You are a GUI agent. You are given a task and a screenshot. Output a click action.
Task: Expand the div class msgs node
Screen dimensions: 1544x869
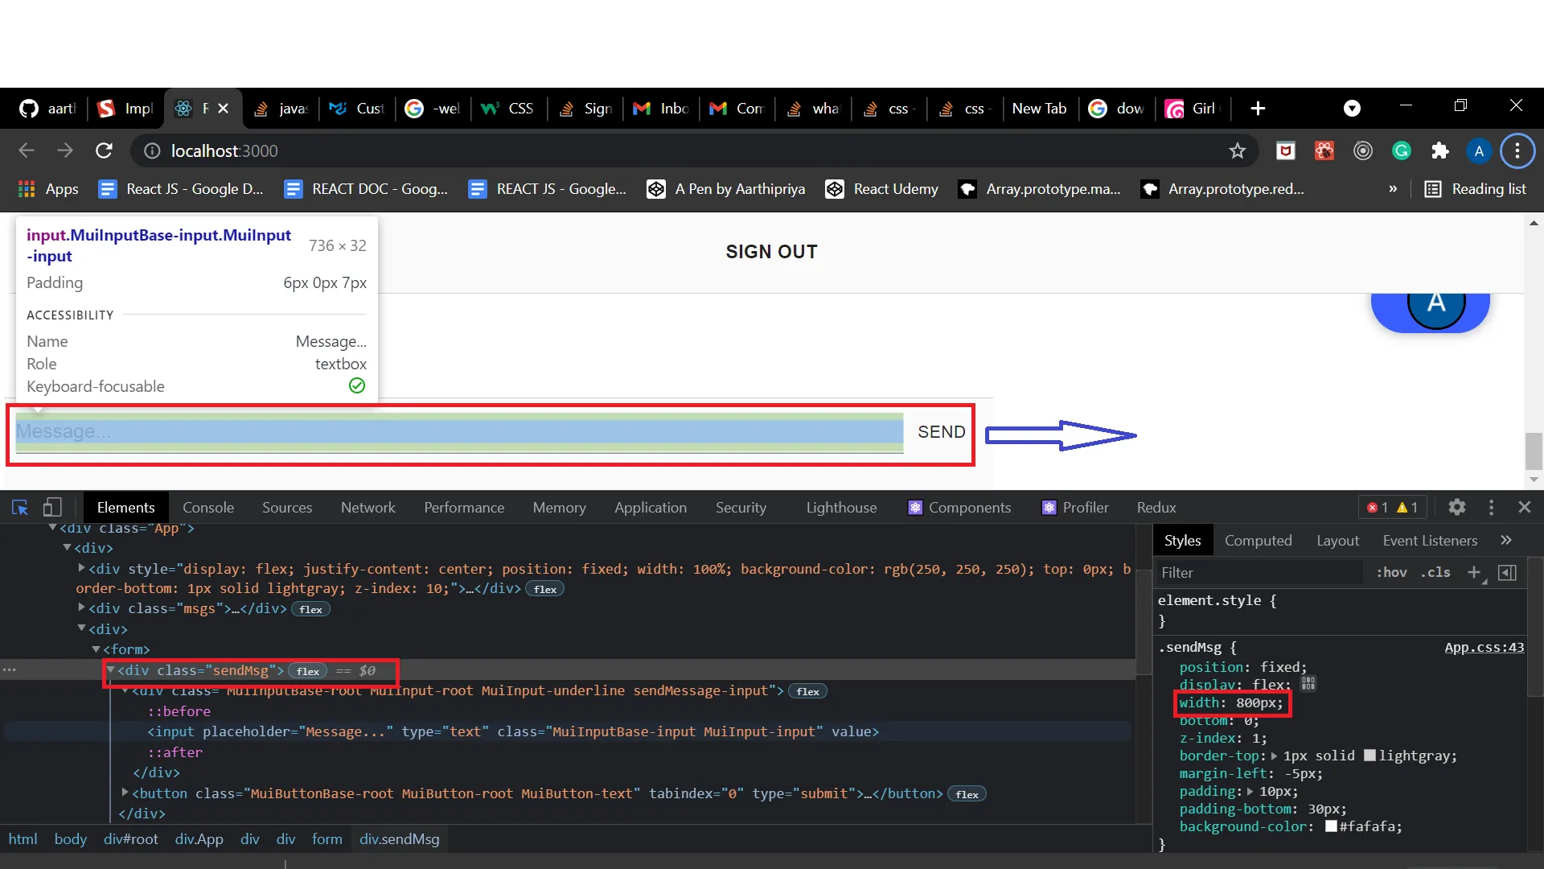[x=81, y=608]
